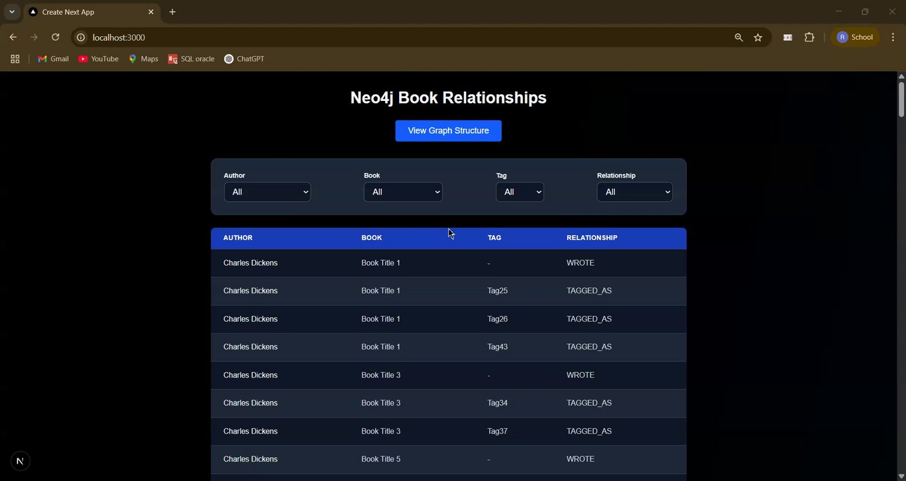
Task: Click the AUTHOR column header
Action: coord(238,238)
